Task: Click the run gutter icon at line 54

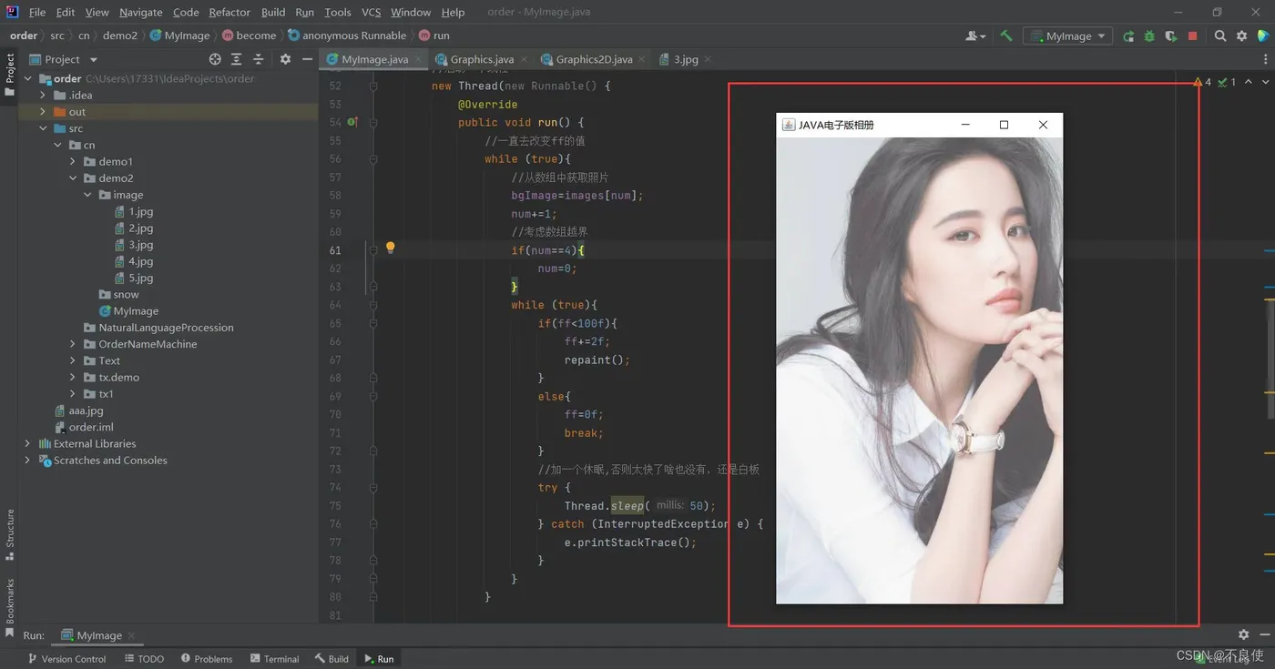Action: click(x=352, y=122)
